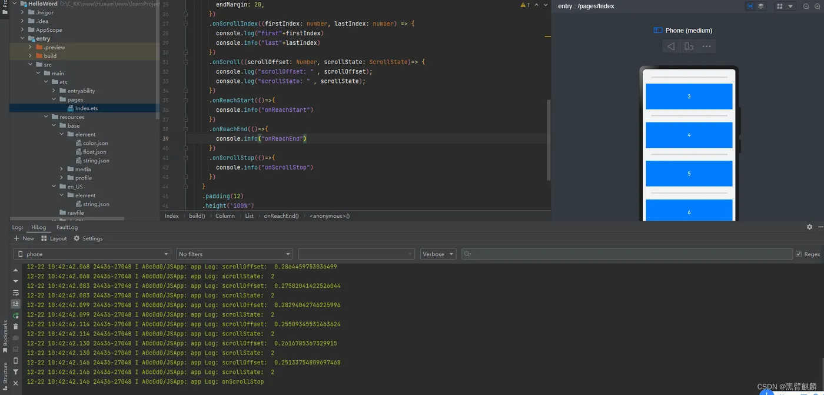Image resolution: width=824 pixels, height=395 pixels.
Task: Select the HiLog tab
Action: [38, 227]
